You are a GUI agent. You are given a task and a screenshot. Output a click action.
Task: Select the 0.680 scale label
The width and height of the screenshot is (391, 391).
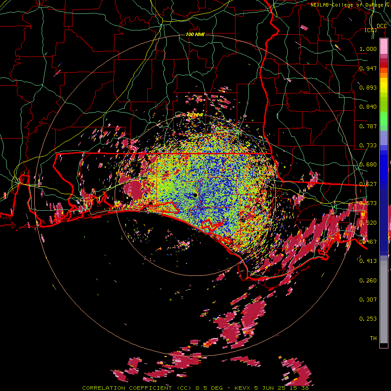pos(368,165)
